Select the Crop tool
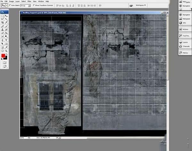This screenshot has height=151, width=192. pos(3,23)
